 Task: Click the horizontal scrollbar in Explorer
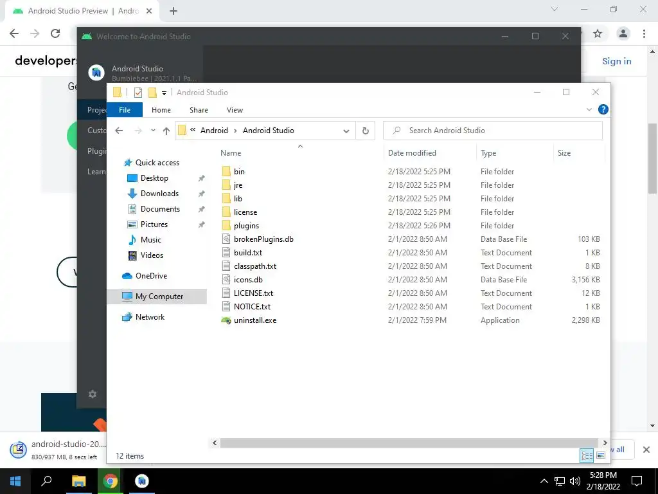(x=409, y=443)
